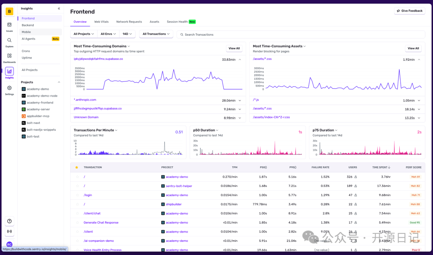The width and height of the screenshot is (433, 255).
Task: Click the broadcast what's new icon
Action: coord(9,231)
